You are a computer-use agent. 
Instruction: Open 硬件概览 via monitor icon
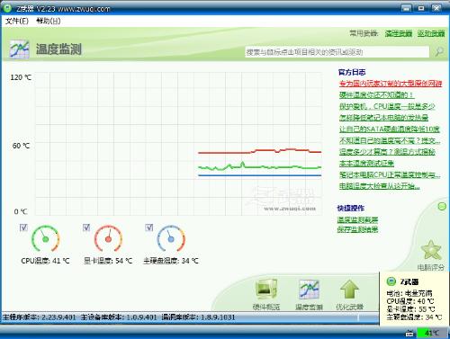[266, 290]
